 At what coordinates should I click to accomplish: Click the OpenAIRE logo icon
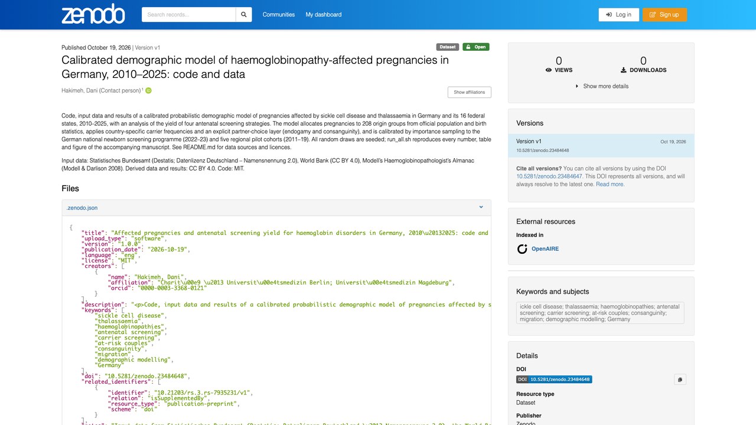(x=522, y=249)
